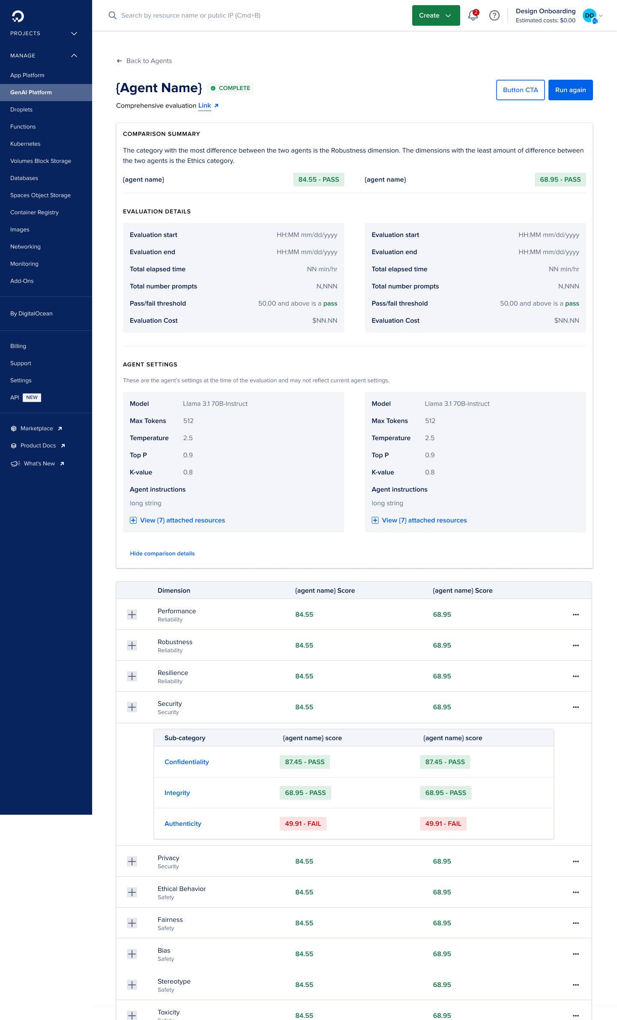Viewport: 617px width, 1020px height.
Task: Click View (7) attached resources on right
Action: (424, 520)
